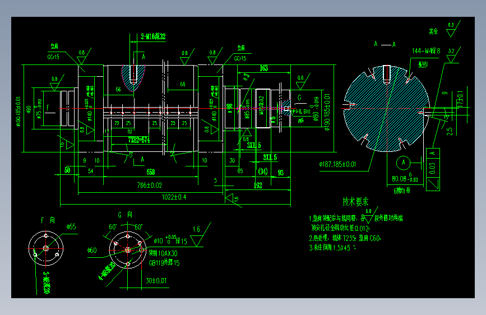Viewport: 486px width, 315px height.
Task: Select the '3-M8深20' thread callout
Action: pyautogui.click(x=46, y=282)
